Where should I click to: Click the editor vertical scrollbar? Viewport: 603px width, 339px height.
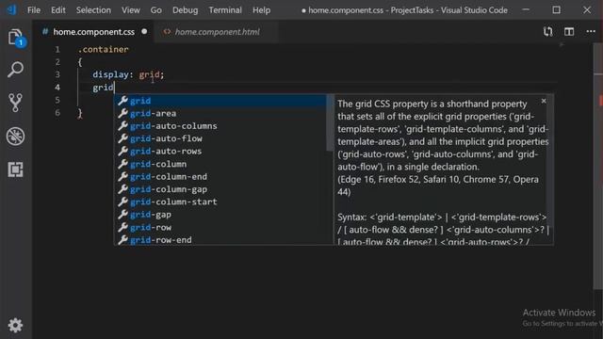pyautogui.click(x=598, y=166)
